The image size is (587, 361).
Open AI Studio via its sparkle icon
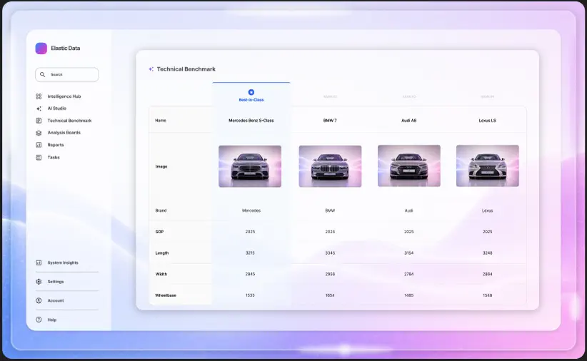tap(39, 108)
